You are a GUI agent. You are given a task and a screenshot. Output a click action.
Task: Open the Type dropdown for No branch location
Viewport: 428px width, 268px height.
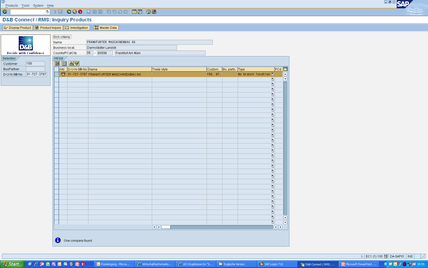[272, 74]
